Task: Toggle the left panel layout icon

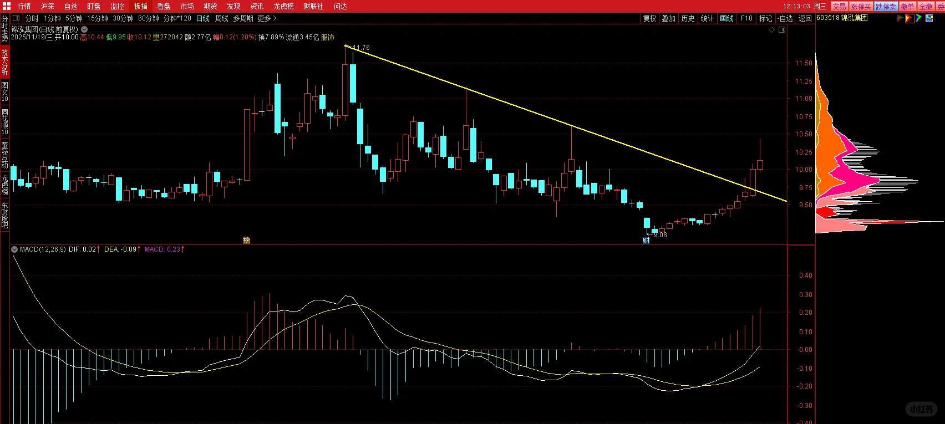Action: (x=16, y=18)
